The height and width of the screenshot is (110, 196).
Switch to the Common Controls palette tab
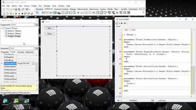click(61, 9)
